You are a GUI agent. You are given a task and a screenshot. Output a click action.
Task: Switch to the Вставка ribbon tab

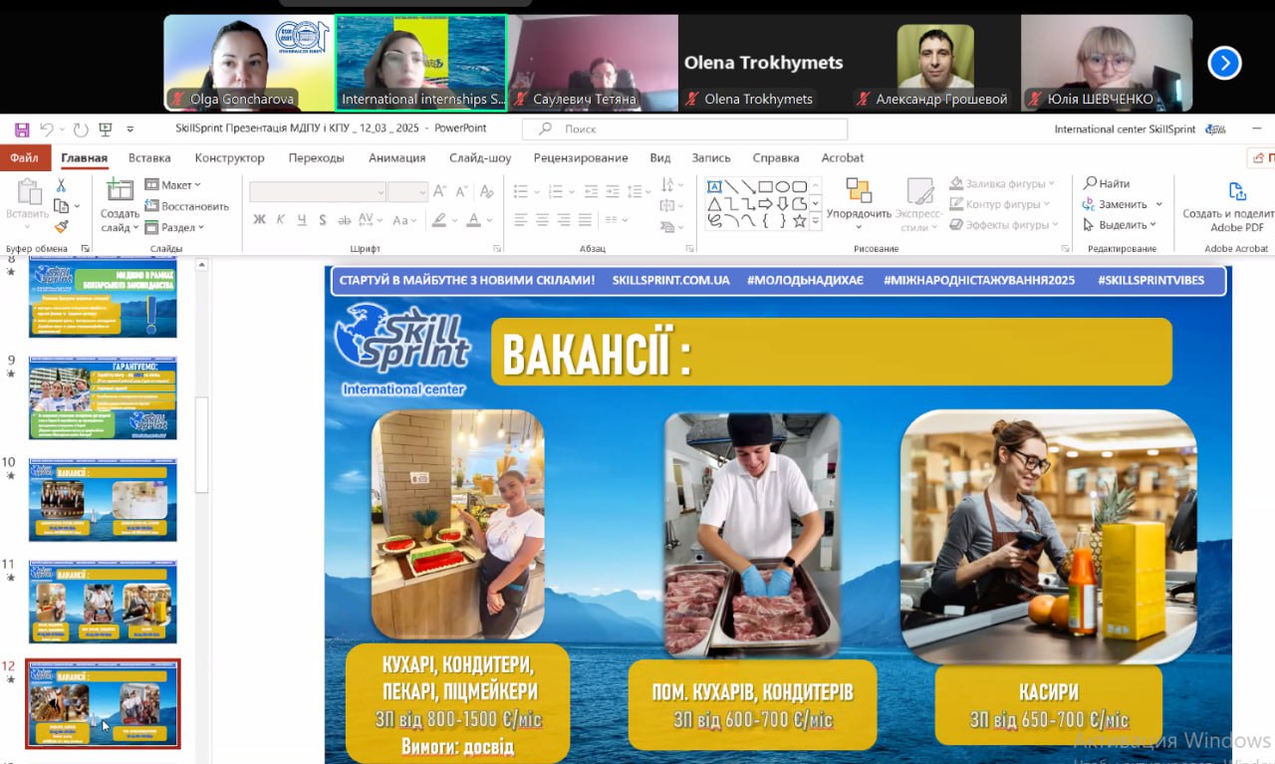[x=149, y=157]
